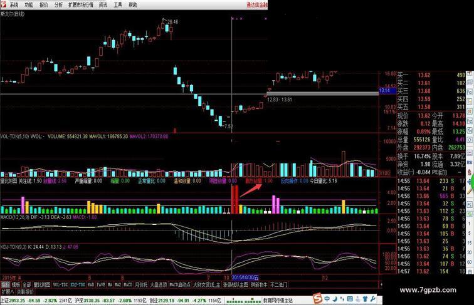Select the 全部 indicator tab
Screen dimensions: 474x305
[x=27, y=284]
